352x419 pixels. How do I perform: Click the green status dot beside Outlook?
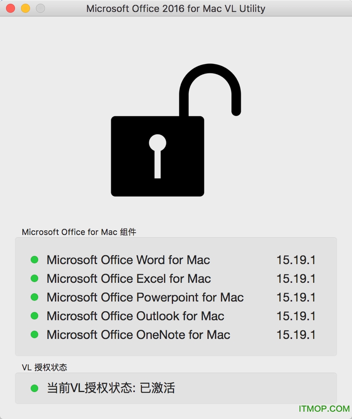34,316
